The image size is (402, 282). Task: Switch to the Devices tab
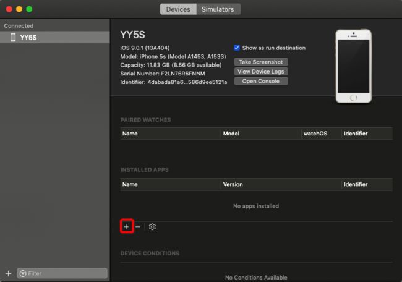pos(178,9)
